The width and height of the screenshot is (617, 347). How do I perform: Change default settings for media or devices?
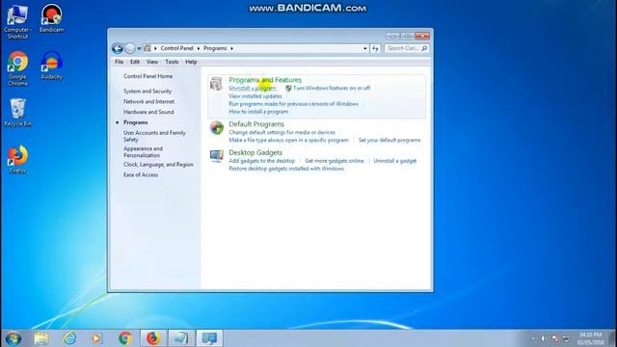coord(282,133)
